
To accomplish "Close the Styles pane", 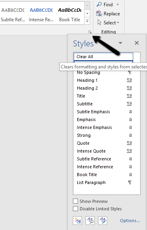I will pos(137,43).
